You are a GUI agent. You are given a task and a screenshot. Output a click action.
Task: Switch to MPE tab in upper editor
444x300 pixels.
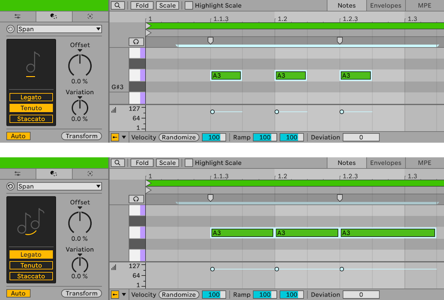425,5
